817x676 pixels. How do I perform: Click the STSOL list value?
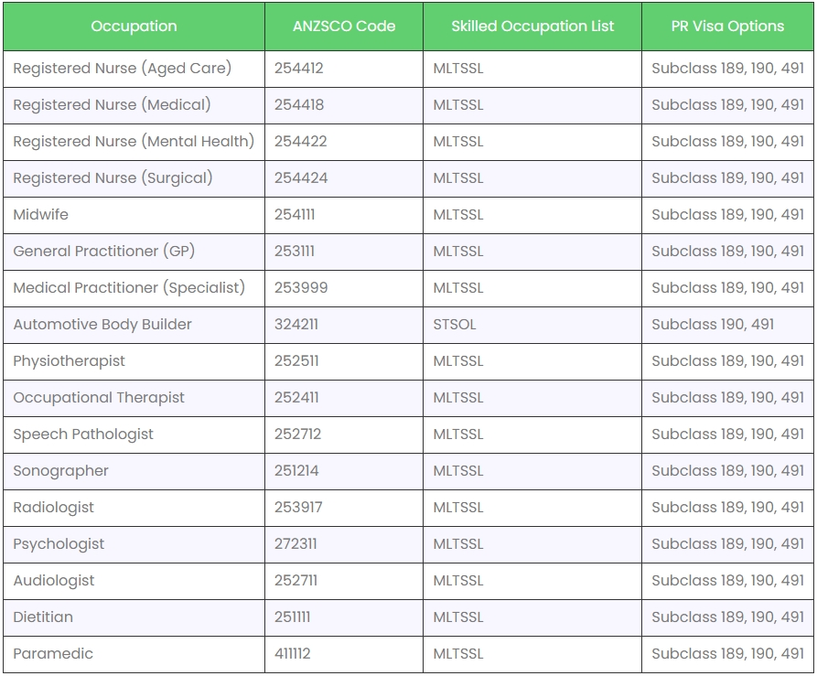[x=455, y=325]
